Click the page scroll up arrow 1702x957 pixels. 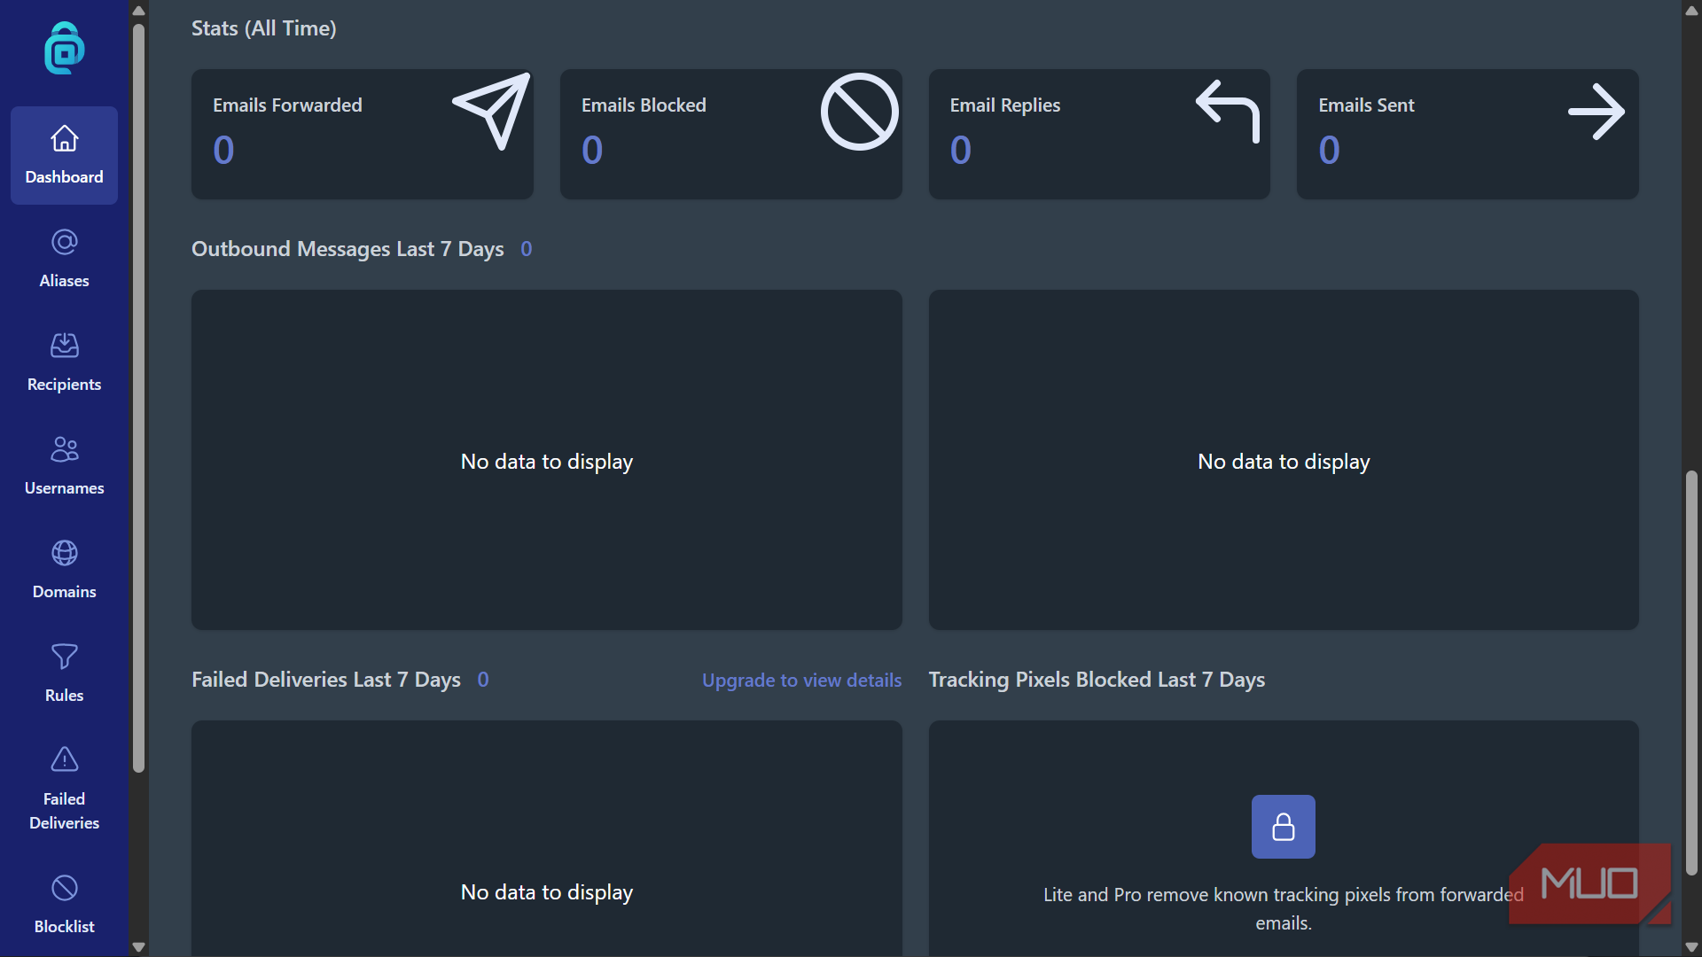1691,11
